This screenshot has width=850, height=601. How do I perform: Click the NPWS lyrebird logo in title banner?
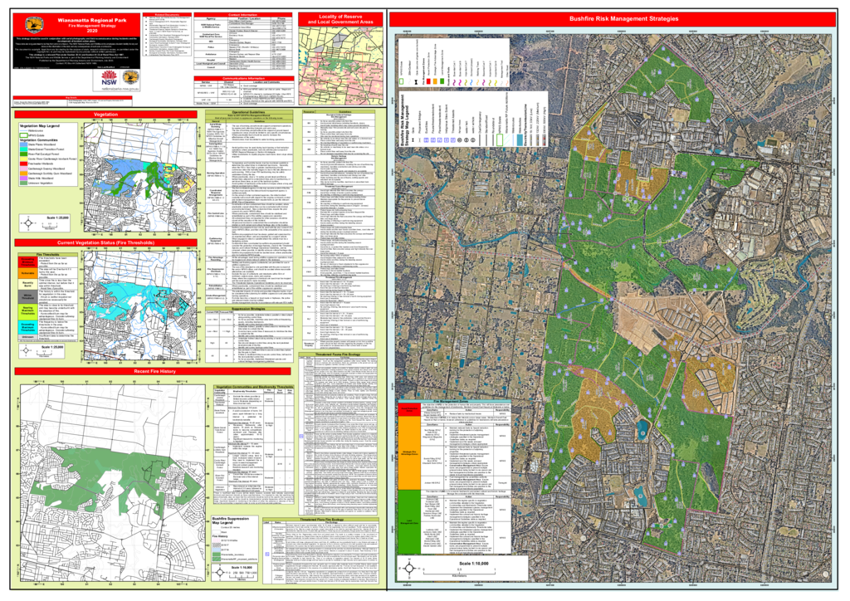tap(33, 24)
